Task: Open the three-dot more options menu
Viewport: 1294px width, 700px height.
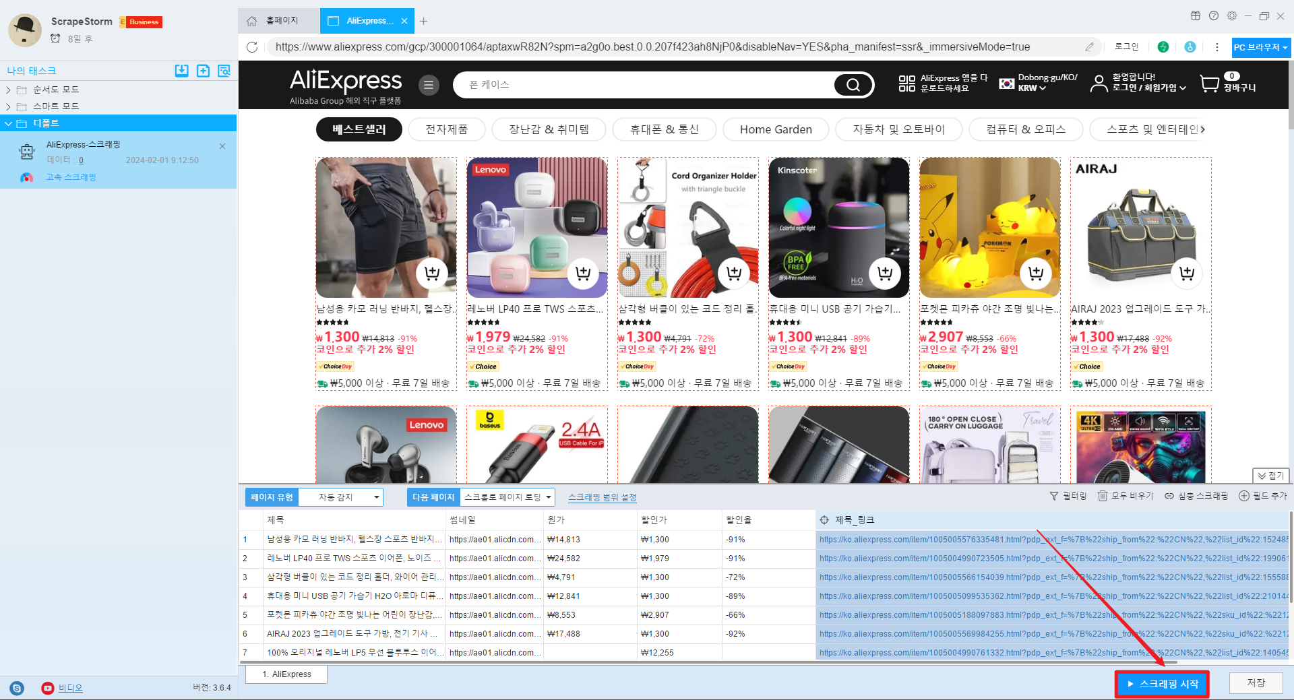Action: [1216, 47]
